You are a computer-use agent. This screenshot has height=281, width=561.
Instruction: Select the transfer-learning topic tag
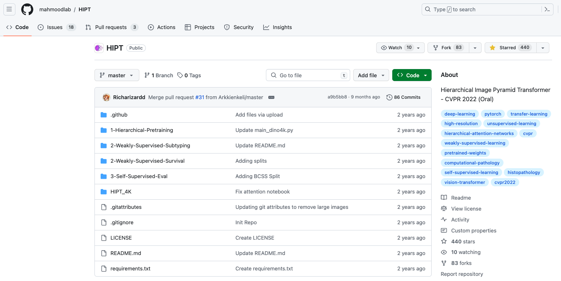[x=529, y=114]
